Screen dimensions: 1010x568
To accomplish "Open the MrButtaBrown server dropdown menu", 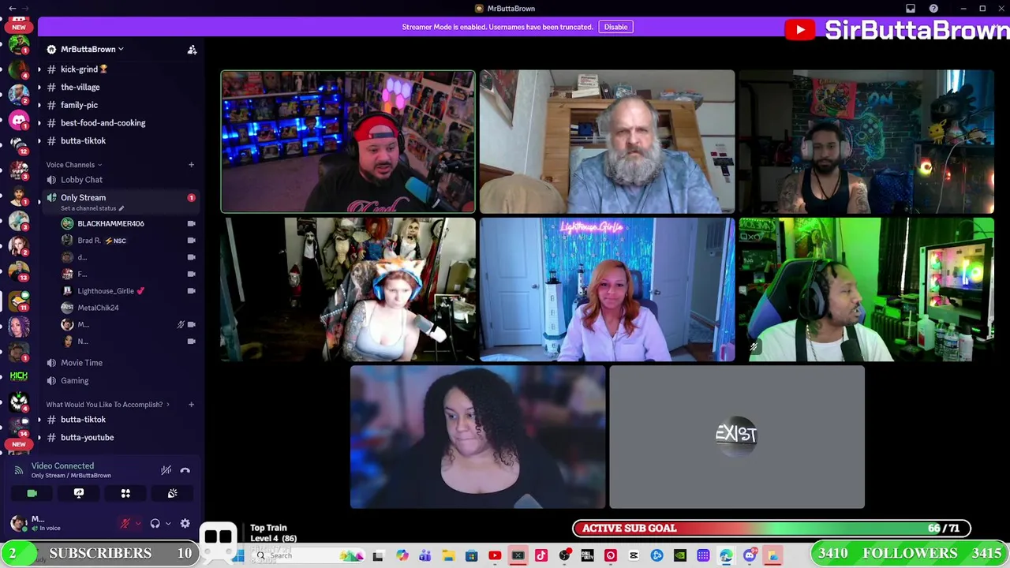I will pyautogui.click(x=87, y=49).
